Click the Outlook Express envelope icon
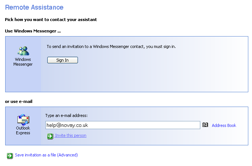This screenshot has width=252, height=166. (x=23, y=120)
